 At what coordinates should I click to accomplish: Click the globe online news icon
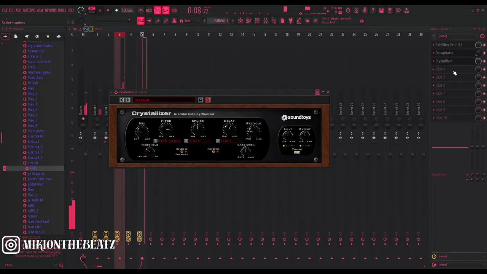tap(362, 20)
